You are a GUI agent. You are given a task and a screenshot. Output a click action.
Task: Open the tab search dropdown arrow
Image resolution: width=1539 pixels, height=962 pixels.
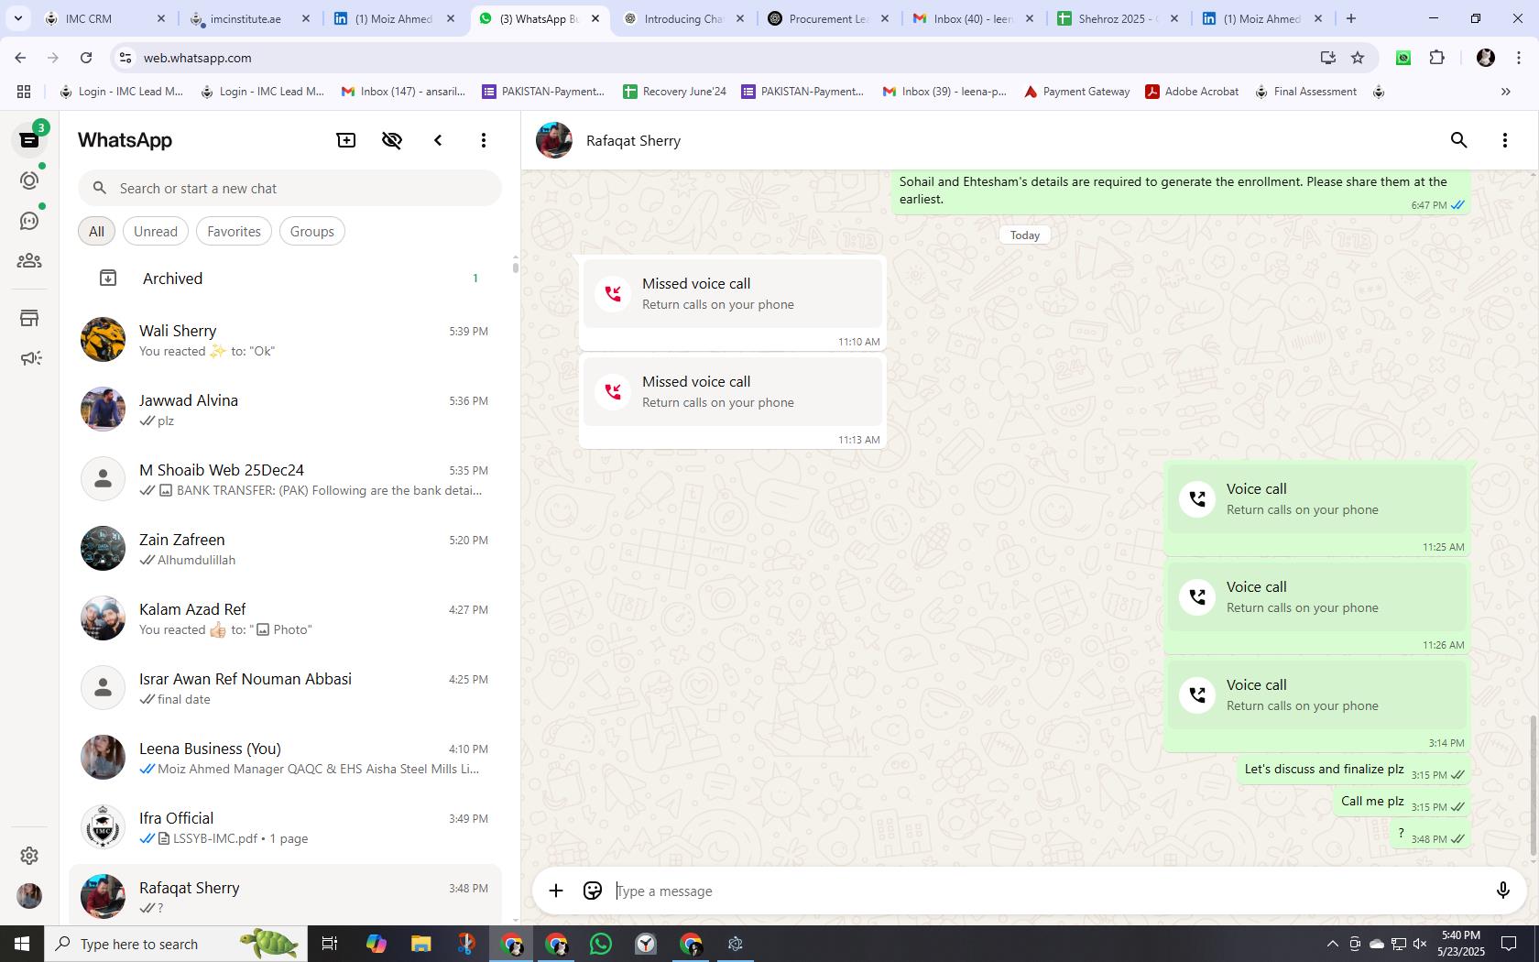[17, 18]
